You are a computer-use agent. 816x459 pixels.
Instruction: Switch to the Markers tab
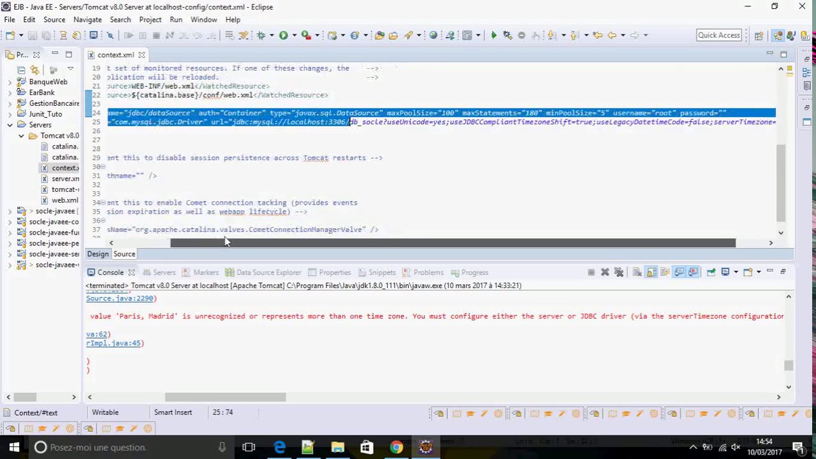(200, 272)
